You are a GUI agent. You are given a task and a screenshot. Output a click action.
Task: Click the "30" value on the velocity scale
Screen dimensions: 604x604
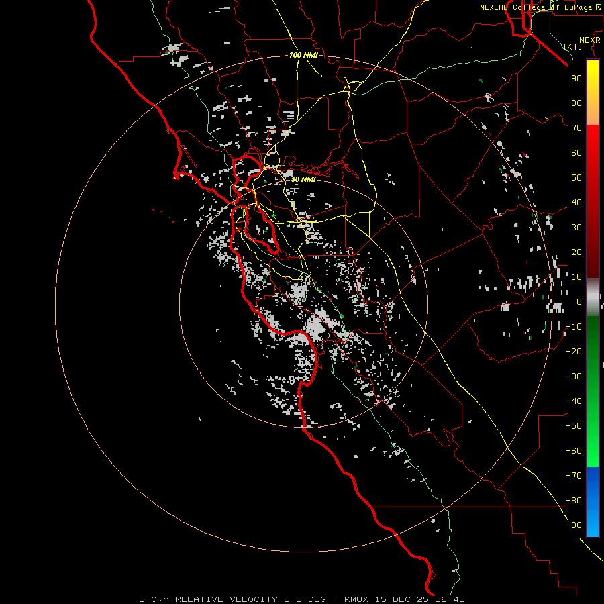[x=576, y=228]
